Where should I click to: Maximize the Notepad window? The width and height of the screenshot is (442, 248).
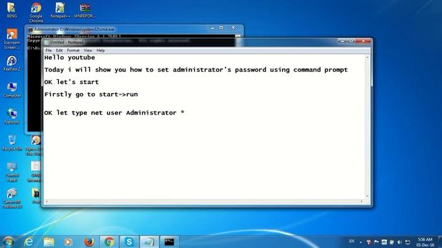click(x=352, y=41)
